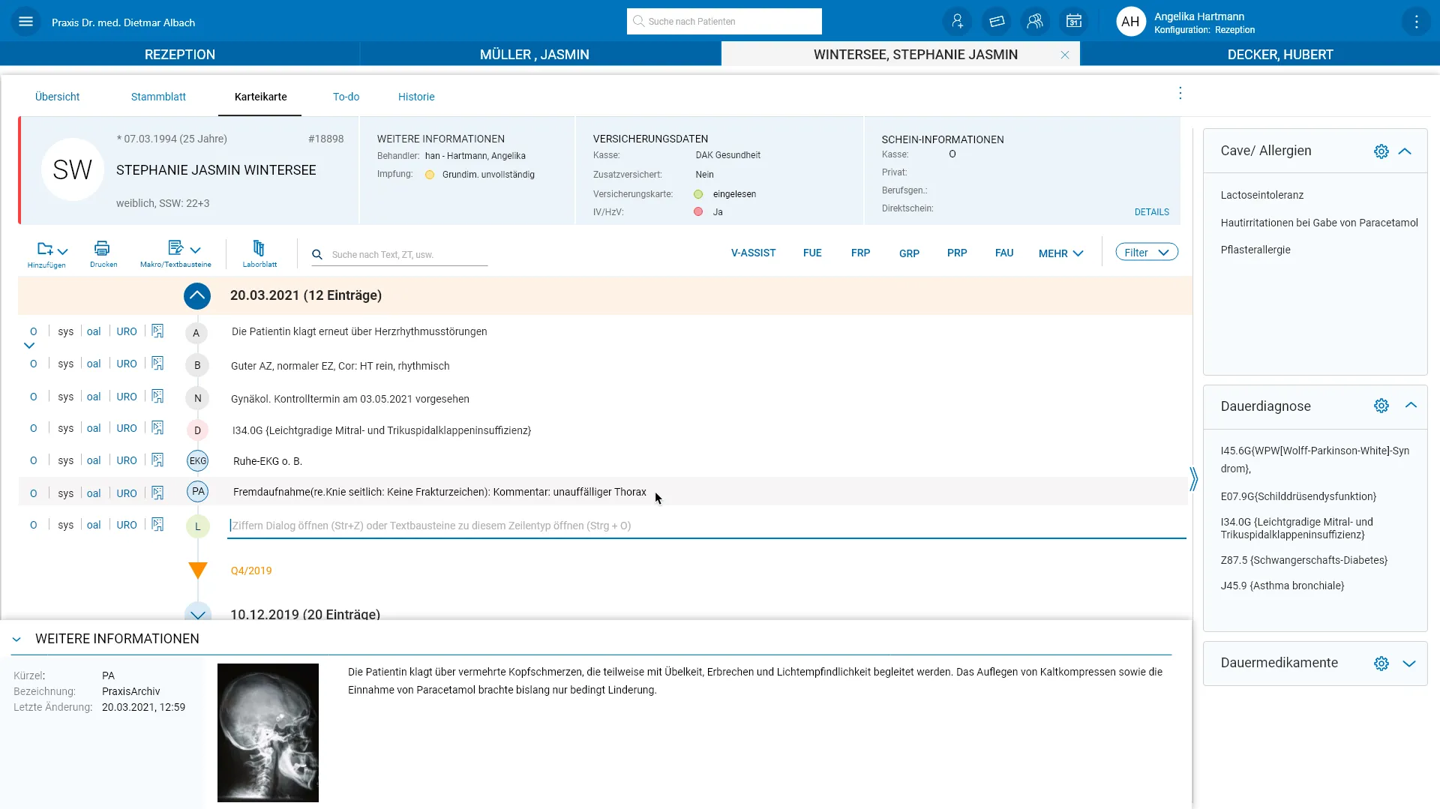Open Cave/Allergien settings gear

click(x=1381, y=151)
